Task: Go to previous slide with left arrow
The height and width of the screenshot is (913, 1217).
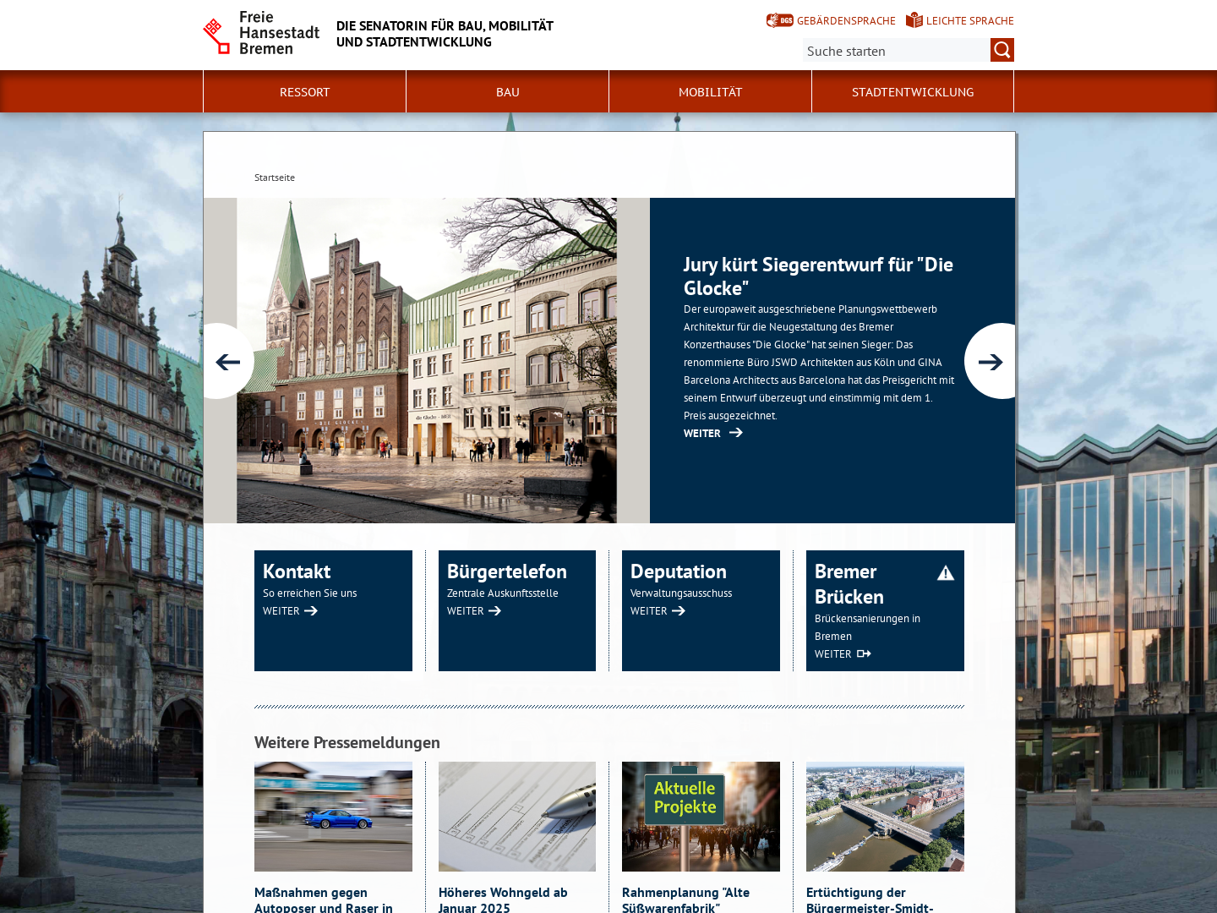Action: point(226,362)
